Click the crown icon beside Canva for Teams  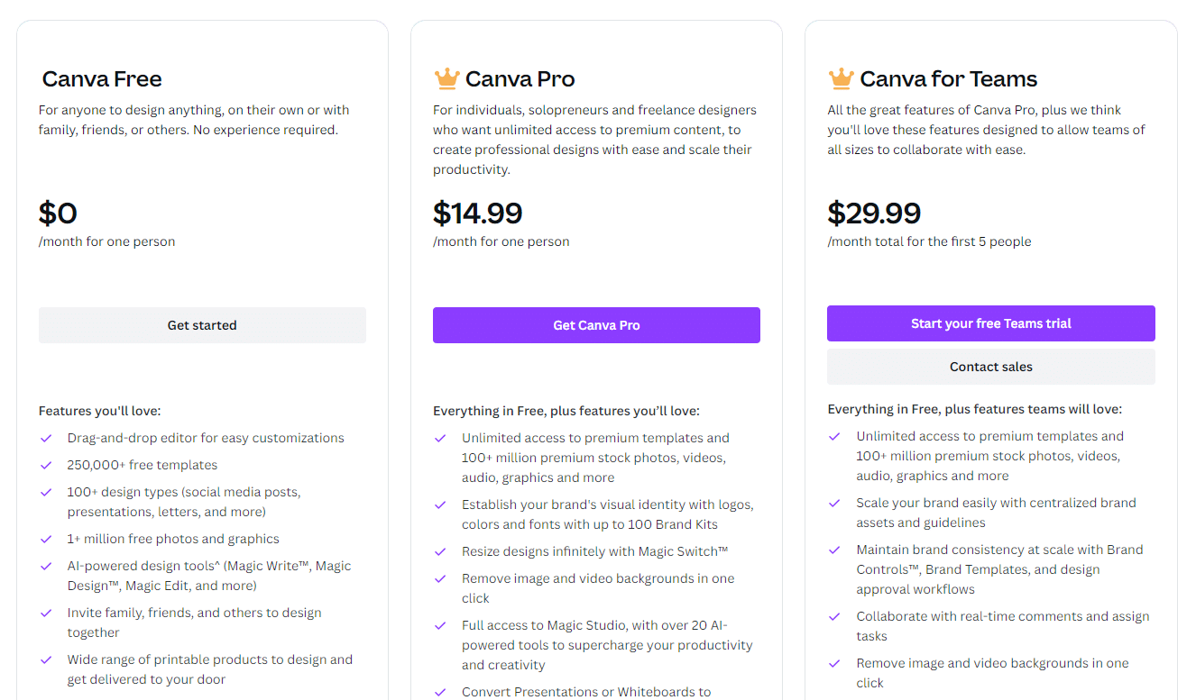pyautogui.click(x=841, y=78)
